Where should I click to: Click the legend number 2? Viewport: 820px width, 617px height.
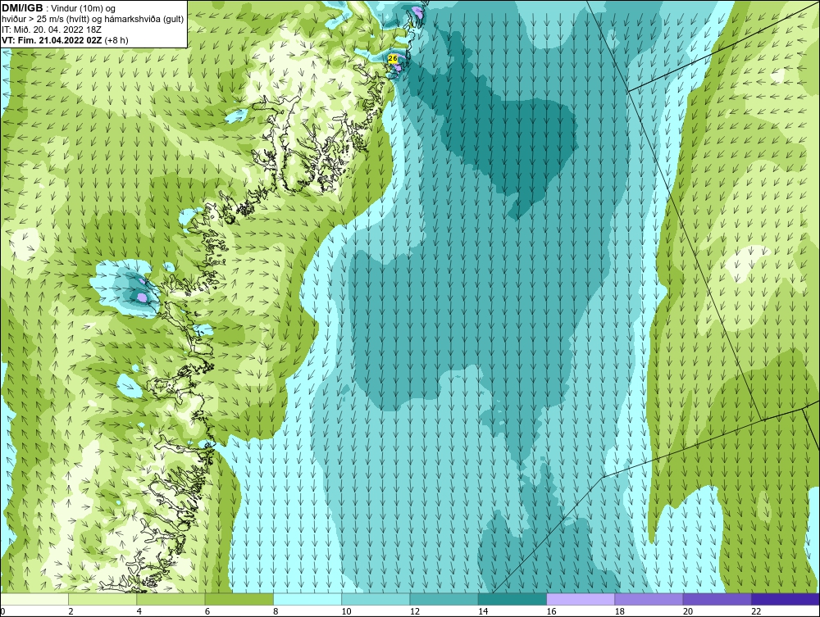(x=71, y=612)
